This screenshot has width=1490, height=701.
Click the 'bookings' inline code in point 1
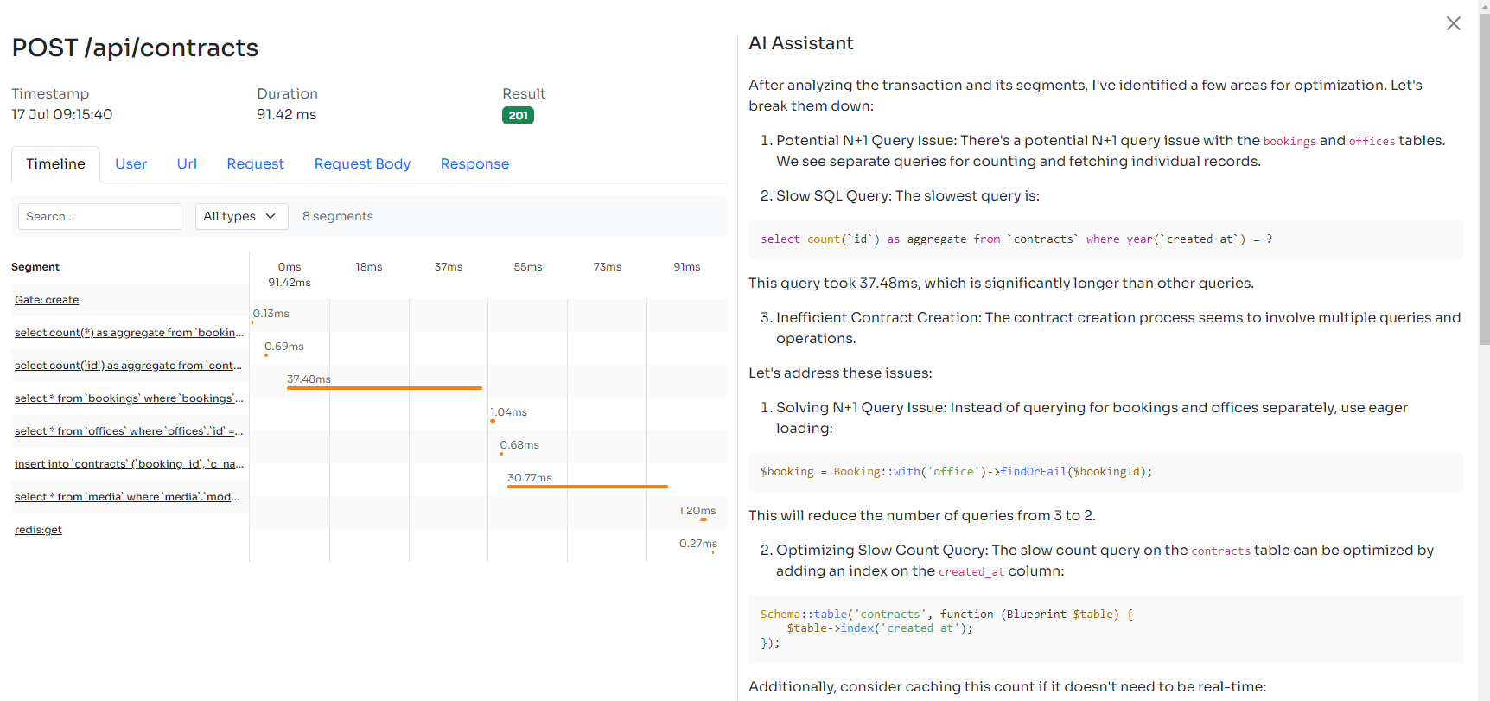click(x=1289, y=141)
